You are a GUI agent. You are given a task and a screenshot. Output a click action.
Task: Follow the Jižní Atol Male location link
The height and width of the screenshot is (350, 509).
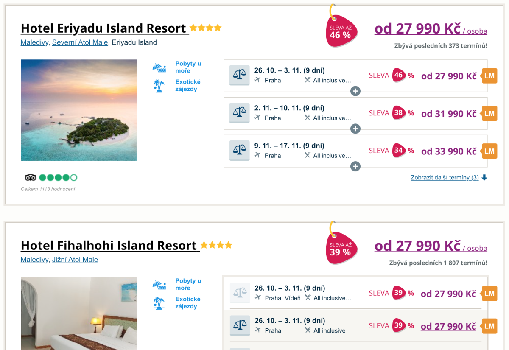(x=75, y=260)
